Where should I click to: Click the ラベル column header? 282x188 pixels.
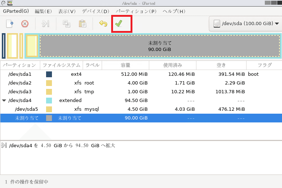(93, 65)
